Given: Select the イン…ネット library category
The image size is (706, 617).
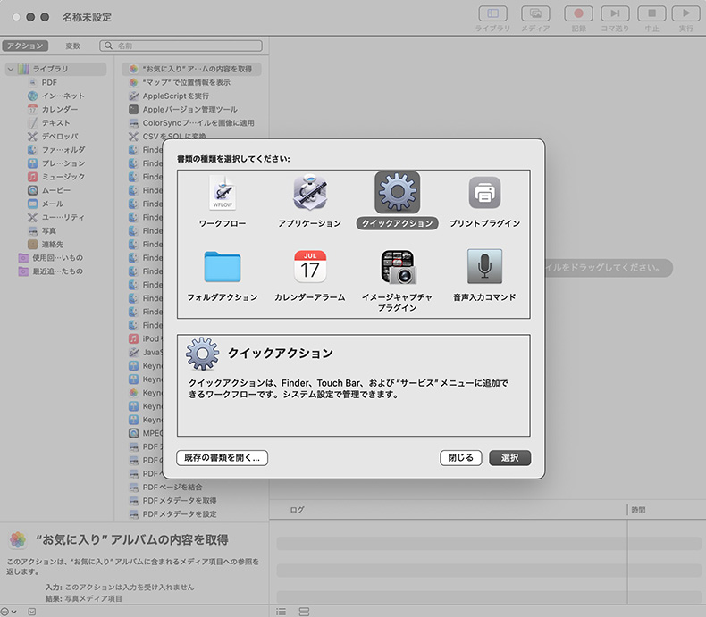Looking at the screenshot, I should coord(55,96).
